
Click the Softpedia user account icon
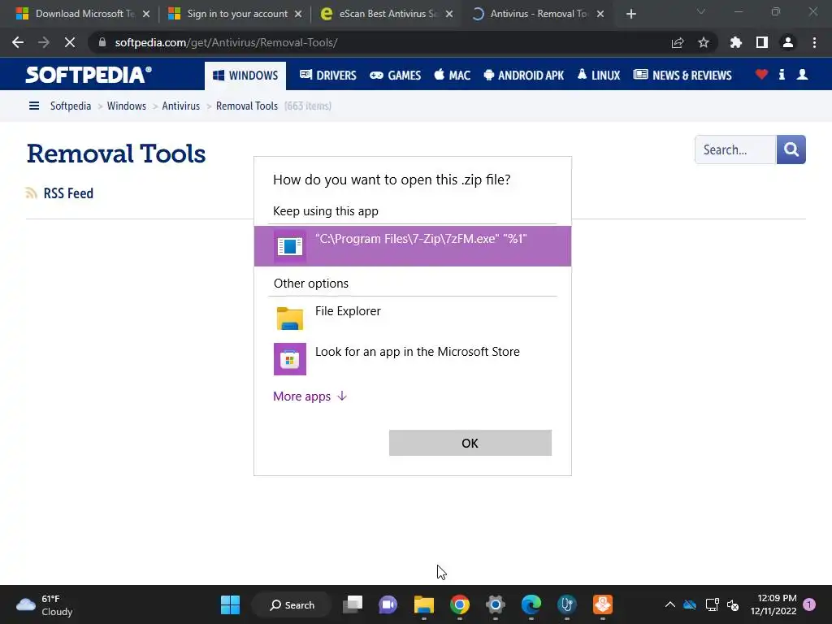[x=802, y=74]
